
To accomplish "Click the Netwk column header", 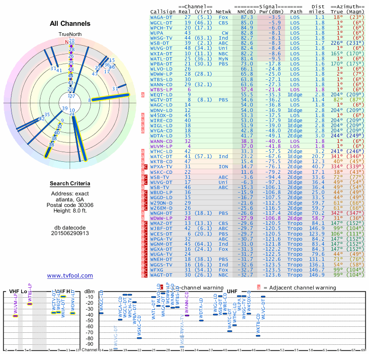I will coord(223,12).
